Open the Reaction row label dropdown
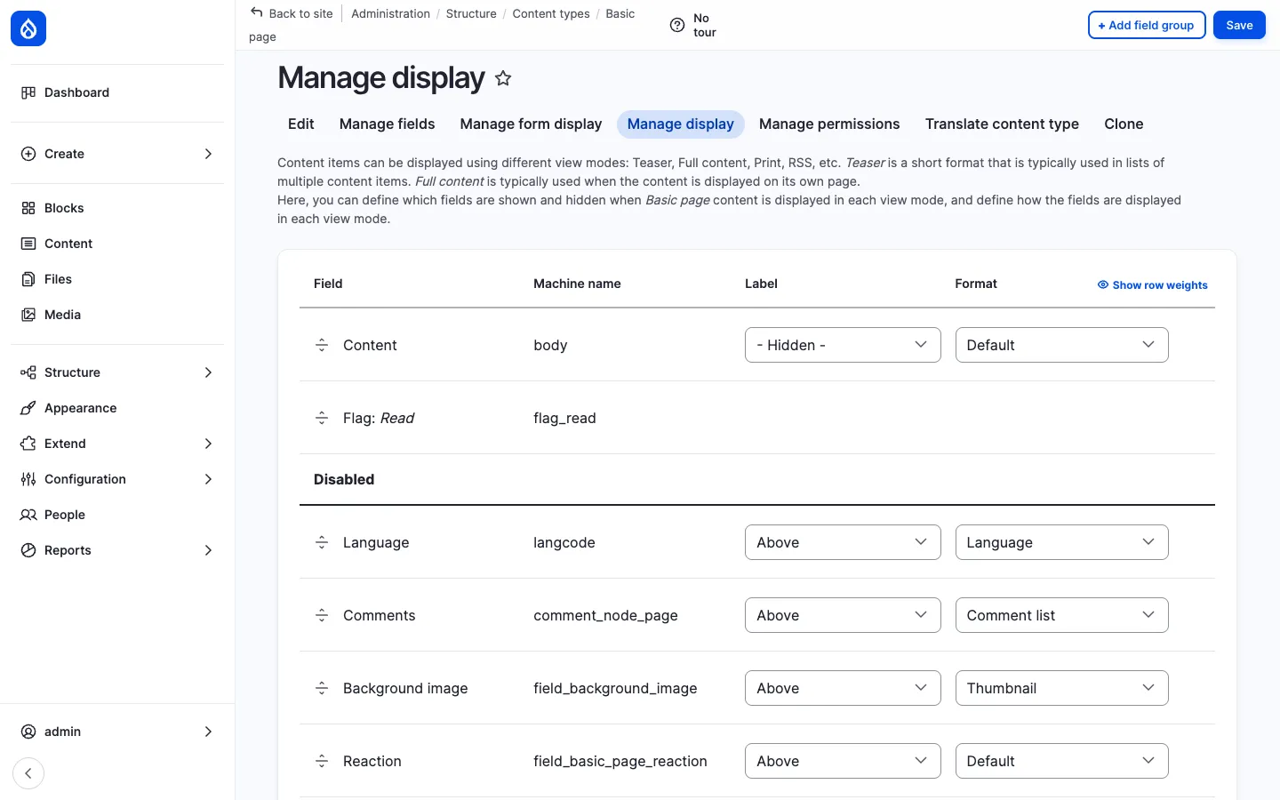Screen dimensions: 1280x800 (x=843, y=761)
